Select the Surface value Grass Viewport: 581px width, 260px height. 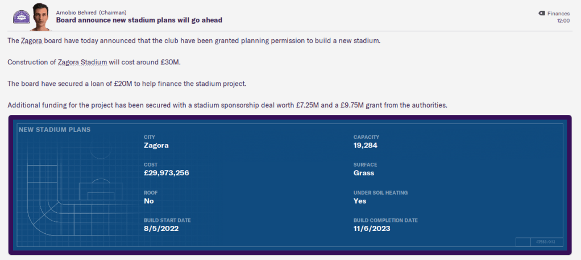coord(364,173)
